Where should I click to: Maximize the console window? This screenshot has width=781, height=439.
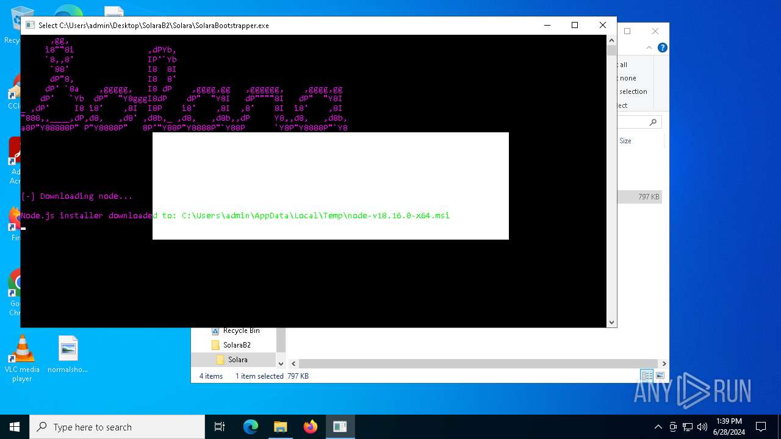point(575,25)
